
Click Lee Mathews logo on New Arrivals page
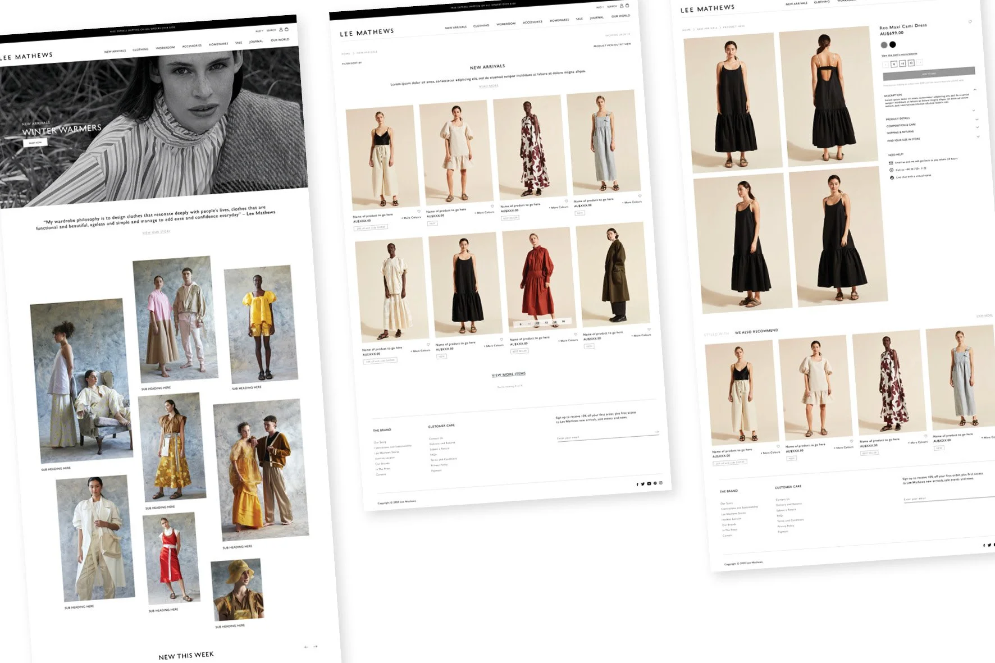click(367, 33)
